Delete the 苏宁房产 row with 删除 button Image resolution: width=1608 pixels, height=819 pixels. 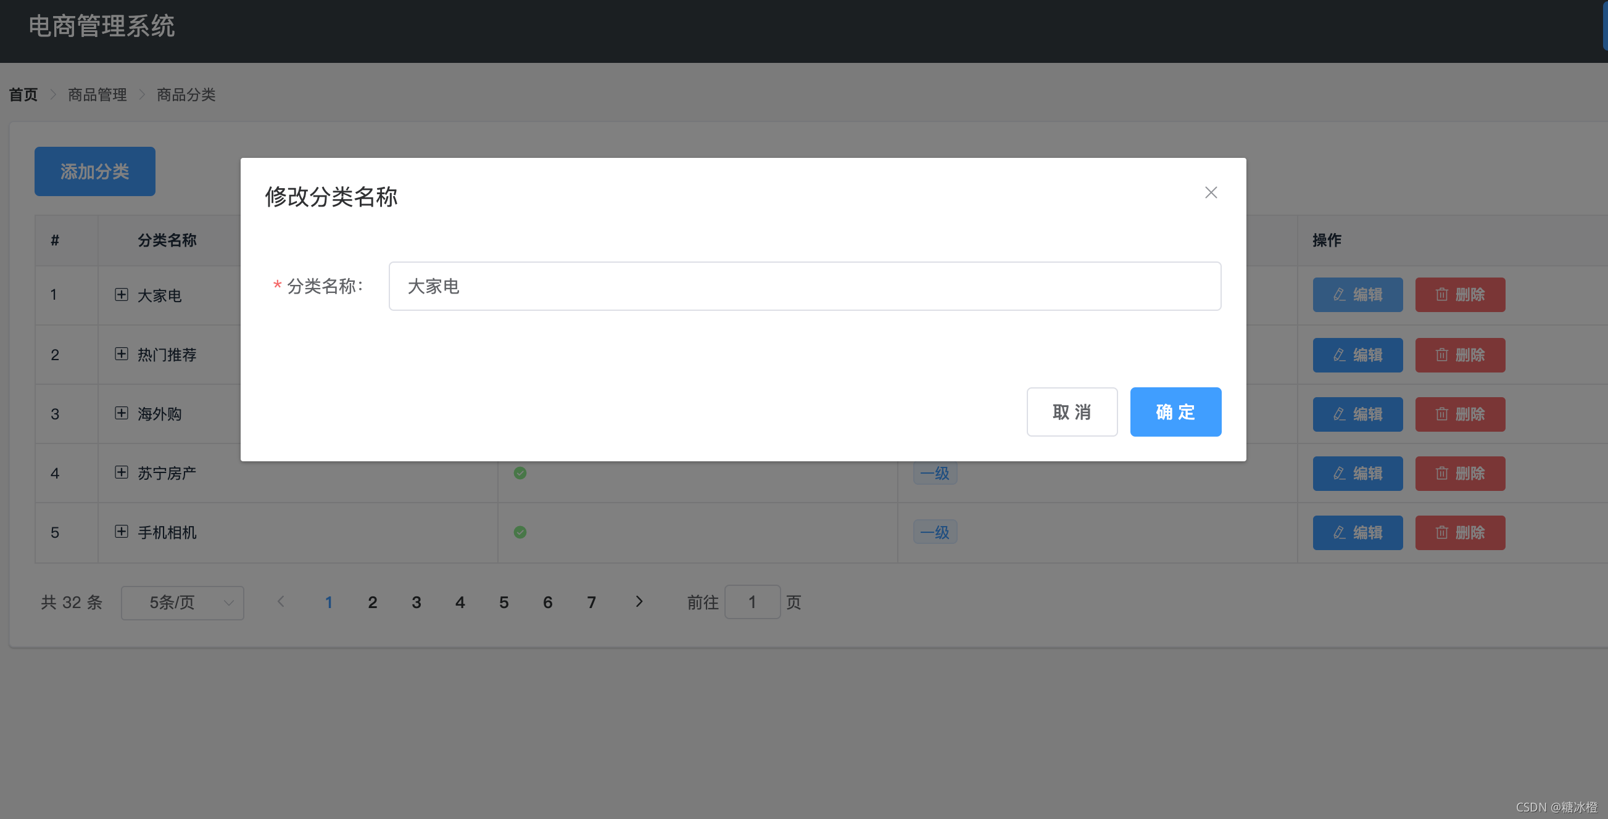[x=1459, y=474]
